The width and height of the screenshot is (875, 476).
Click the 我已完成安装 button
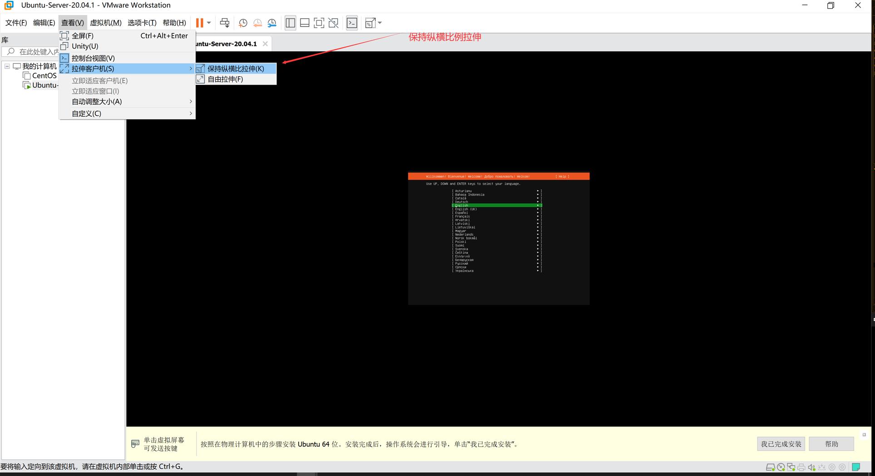(781, 444)
